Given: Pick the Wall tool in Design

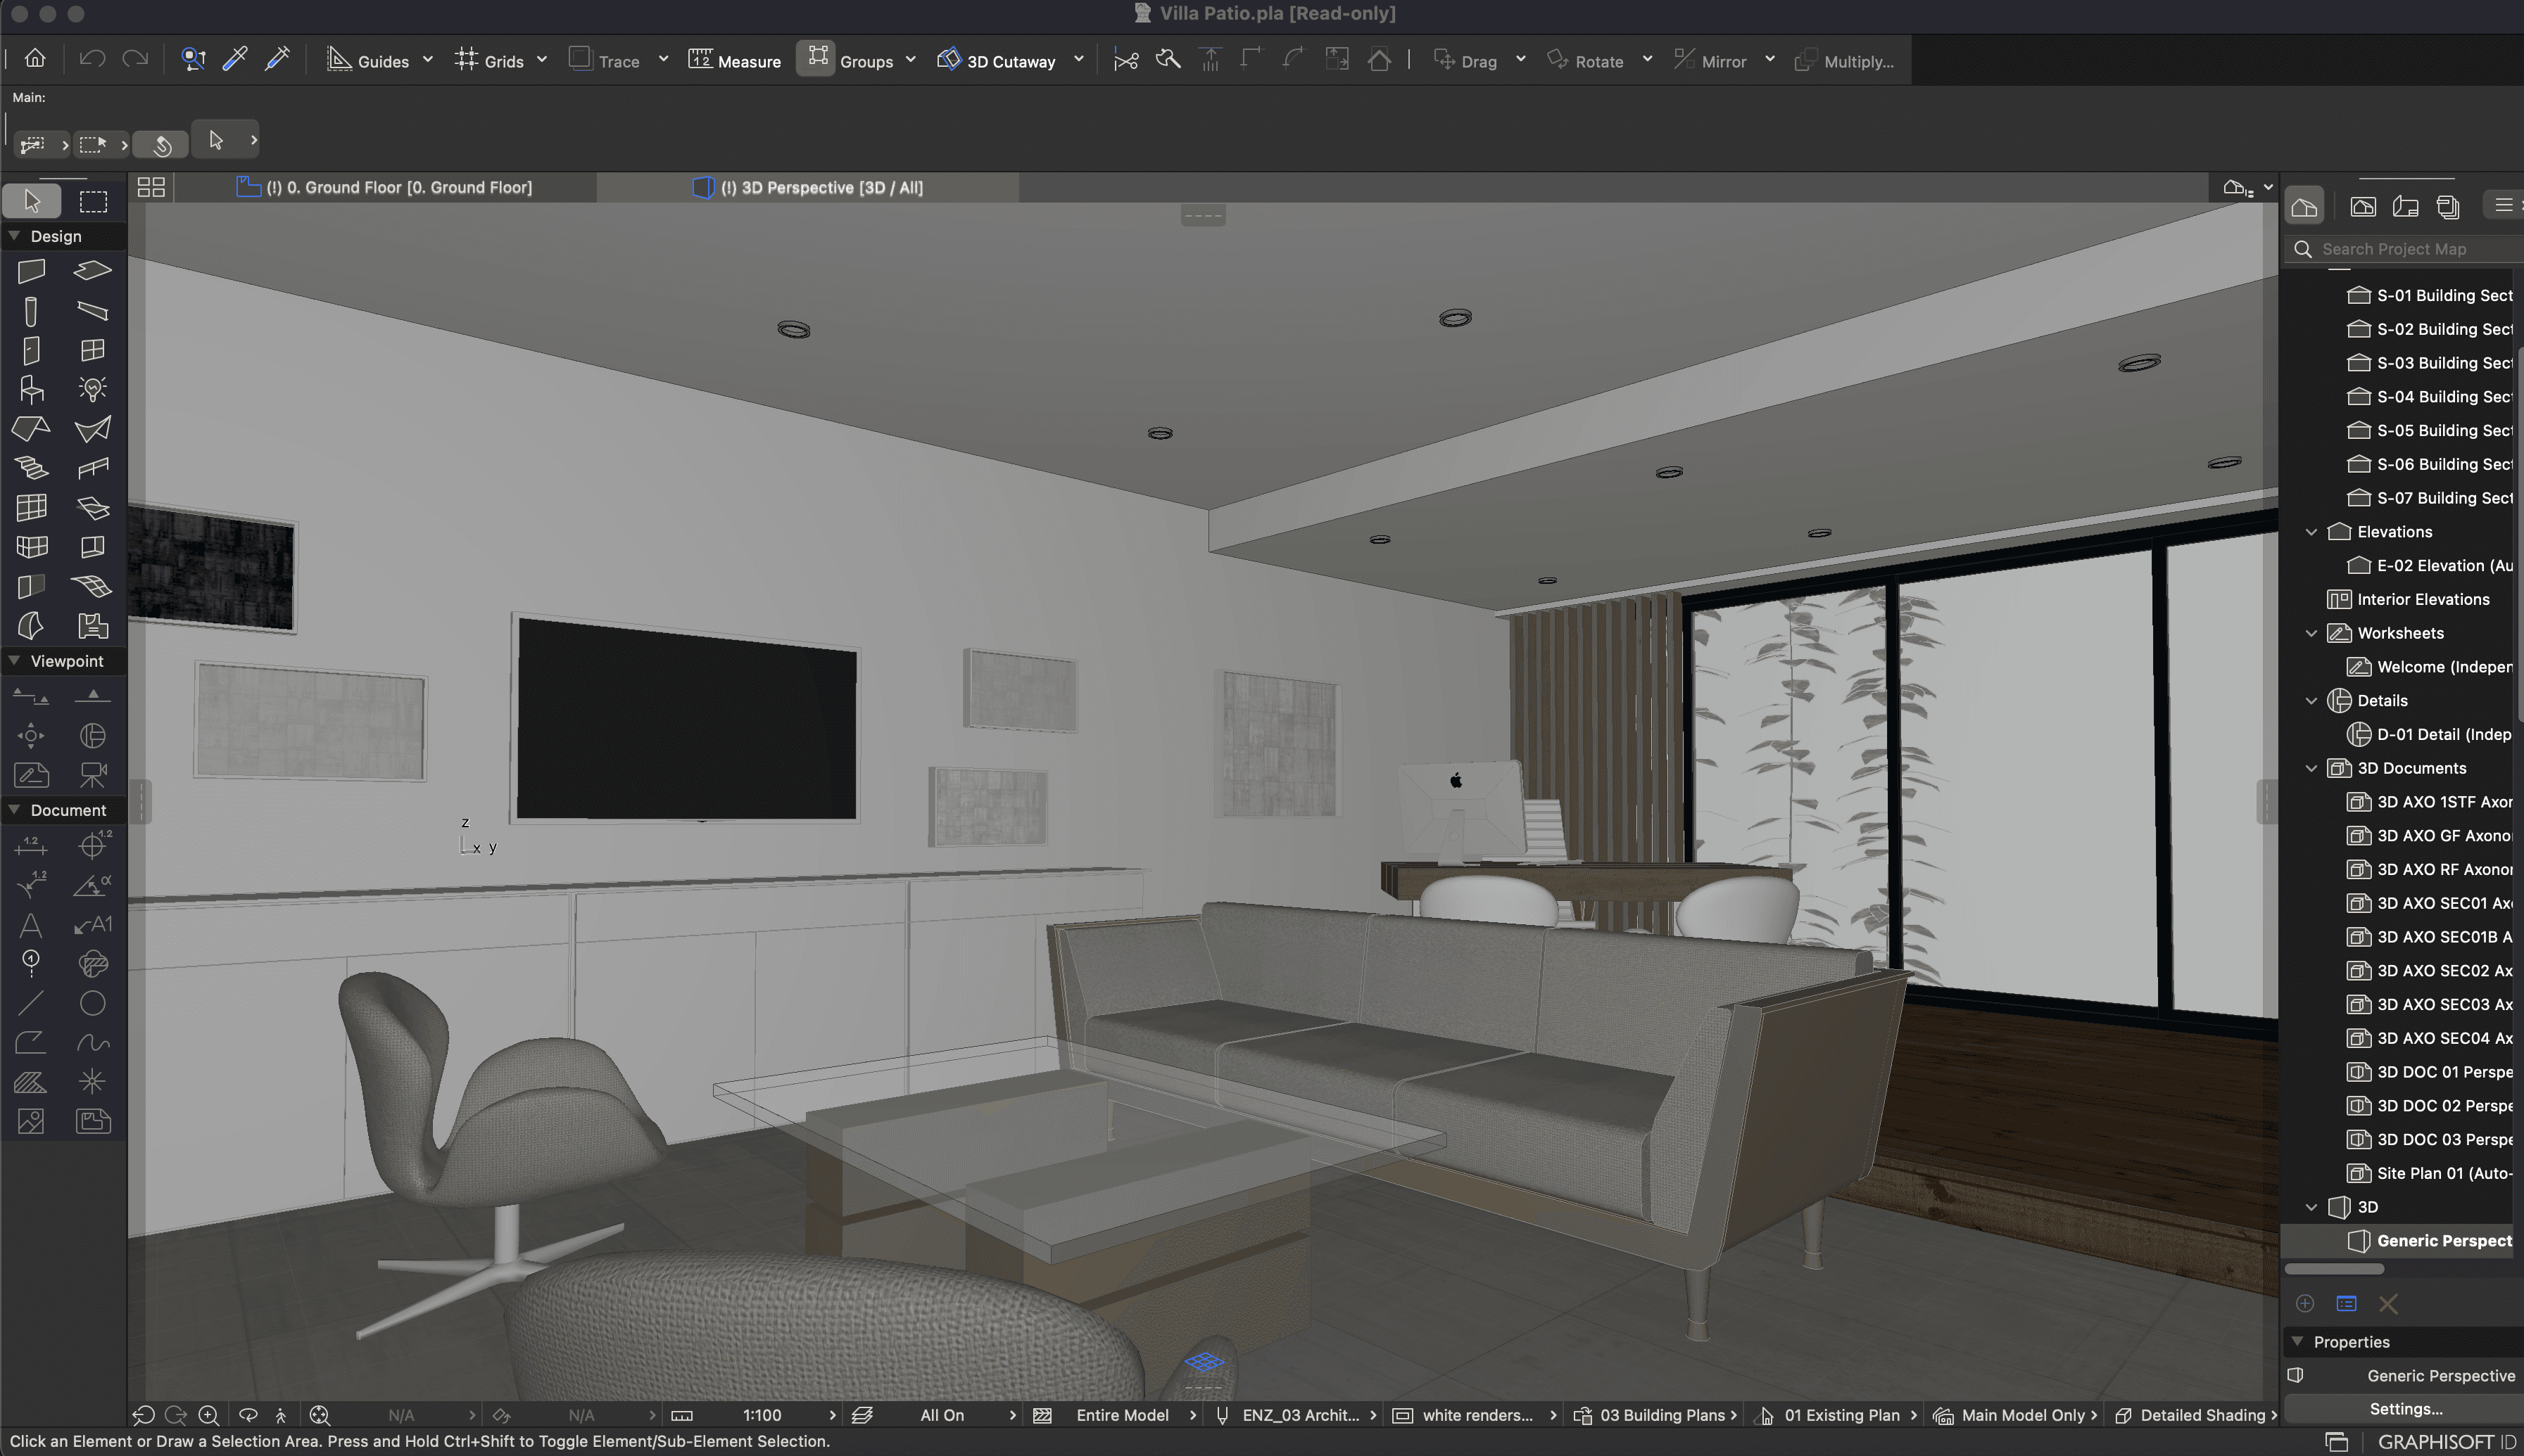Looking at the screenshot, I should pyautogui.click(x=31, y=270).
